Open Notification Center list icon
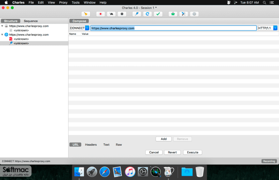Screen dimensions: 279x180 coord(272,2)
